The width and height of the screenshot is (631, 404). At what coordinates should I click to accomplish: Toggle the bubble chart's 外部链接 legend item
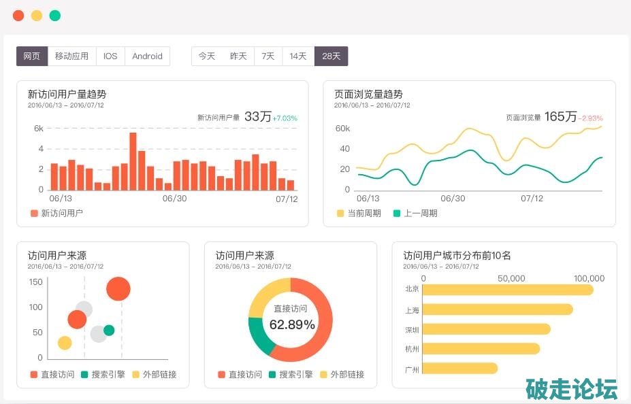click(154, 375)
